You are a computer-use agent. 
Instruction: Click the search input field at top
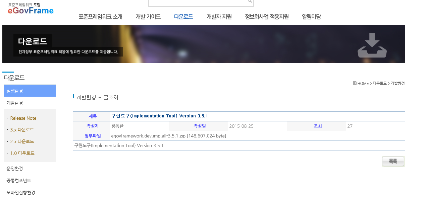tap(198, 2)
